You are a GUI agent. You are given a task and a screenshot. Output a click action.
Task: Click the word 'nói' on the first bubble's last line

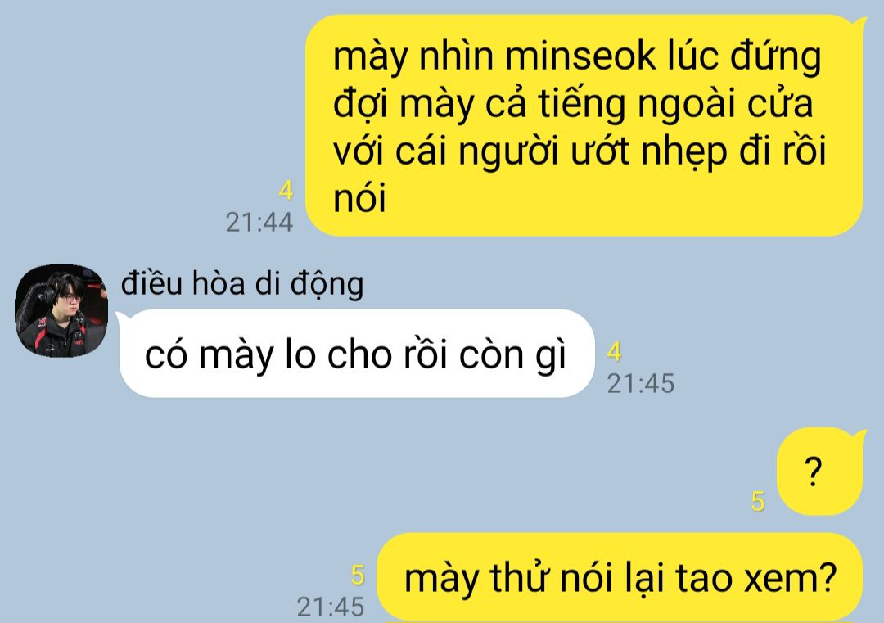point(359,199)
